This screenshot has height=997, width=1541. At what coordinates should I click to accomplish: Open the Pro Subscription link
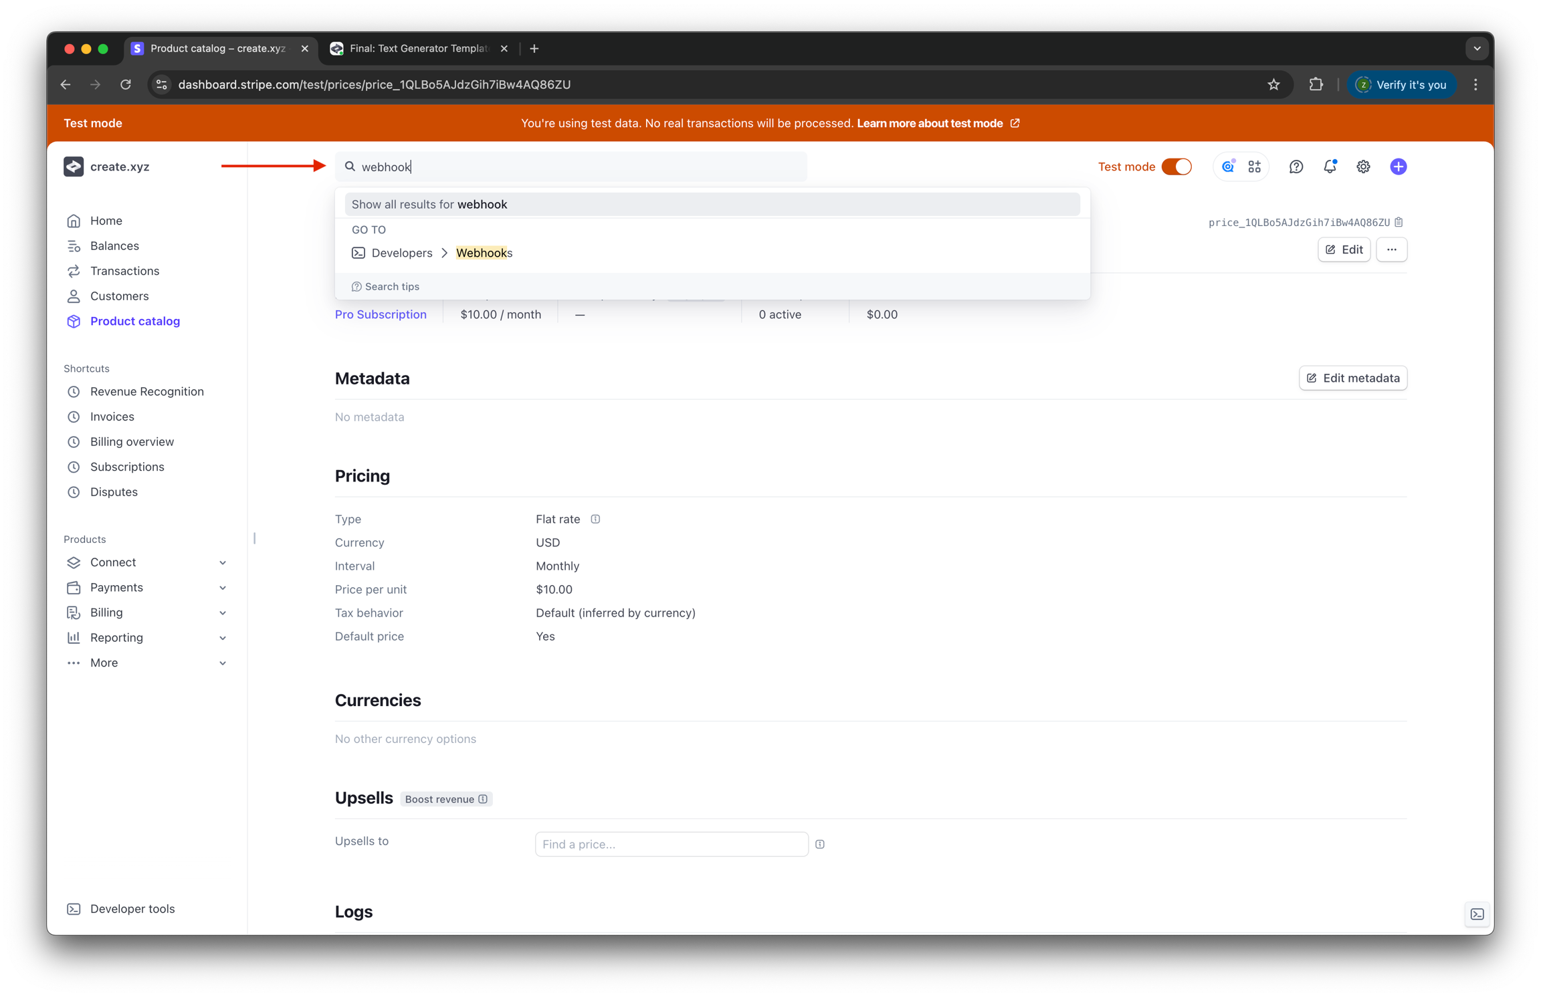click(381, 314)
